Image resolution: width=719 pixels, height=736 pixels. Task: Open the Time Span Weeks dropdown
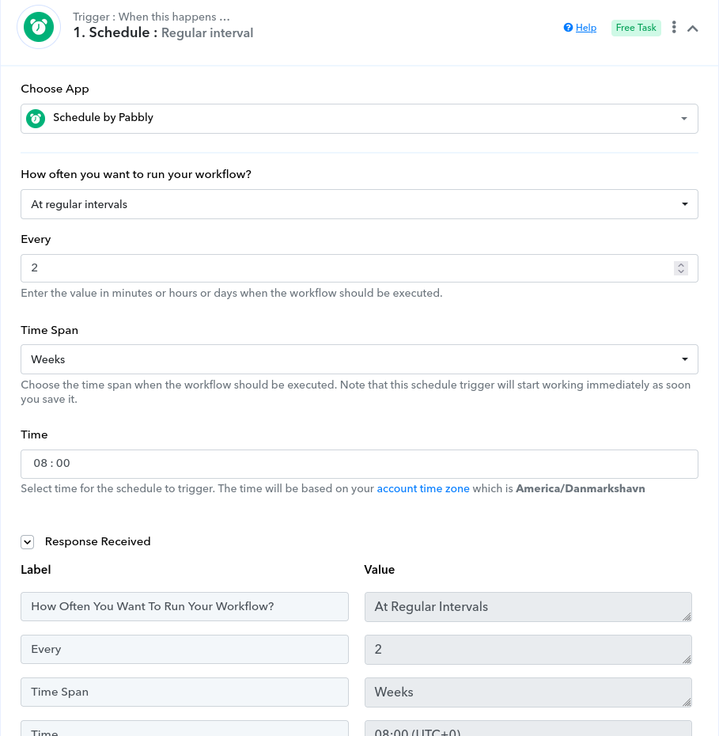point(359,359)
